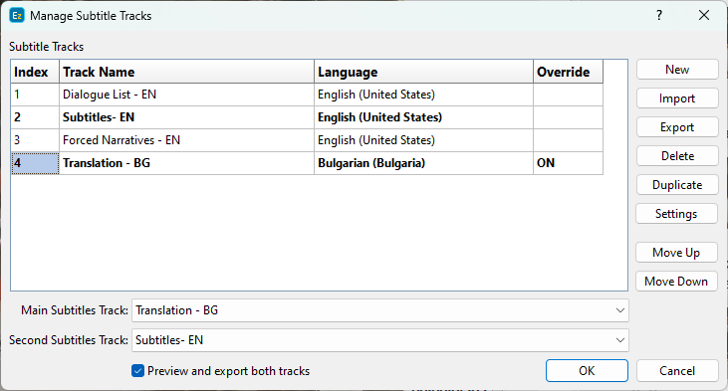This screenshot has height=391, width=728.
Task: Select the Translation - BG track name
Action: [186, 163]
